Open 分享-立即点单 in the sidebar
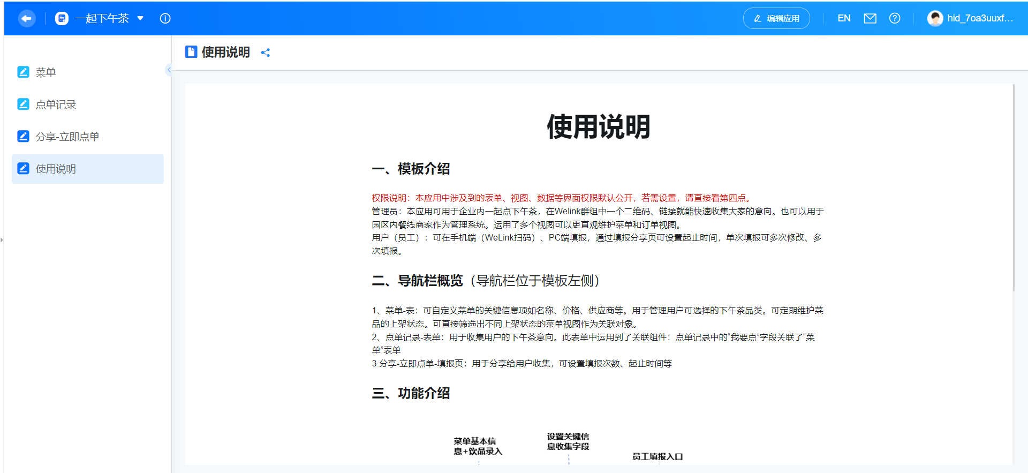Image resolution: width=1028 pixels, height=473 pixels. [x=88, y=137]
